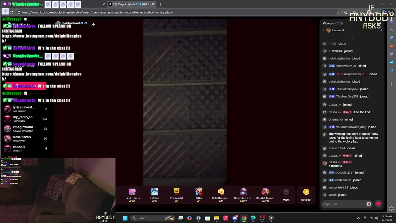Send the Blissful Together gift
Screen dimensions: 396x223
265,195
